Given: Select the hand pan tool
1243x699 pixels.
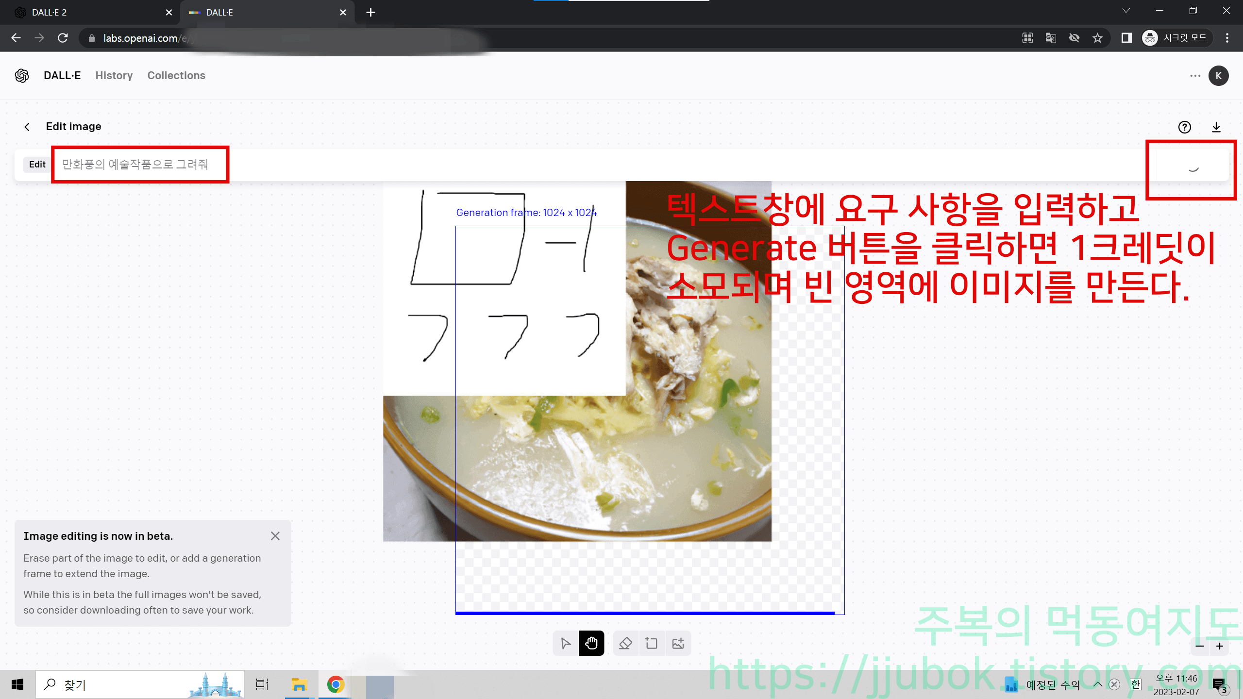Looking at the screenshot, I should click(591, 643).
